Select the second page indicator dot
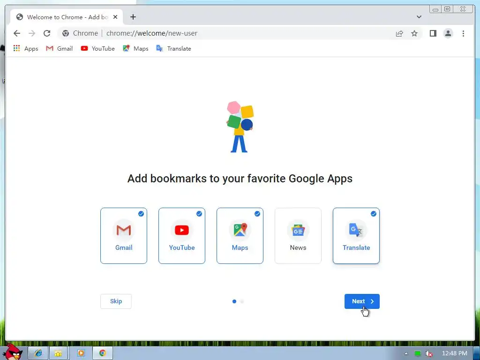Viewport: 480px width, 360px height. point(242,301)
